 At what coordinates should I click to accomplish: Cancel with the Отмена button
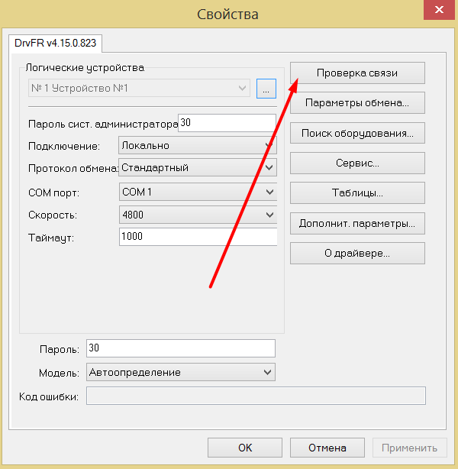point(327,448)
